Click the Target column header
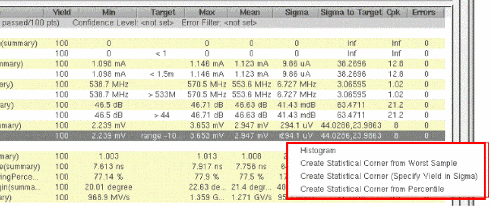Screen dimensions: 491x206 tap(162, 13)
